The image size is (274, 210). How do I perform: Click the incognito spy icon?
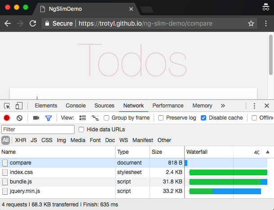click(266, 7)
